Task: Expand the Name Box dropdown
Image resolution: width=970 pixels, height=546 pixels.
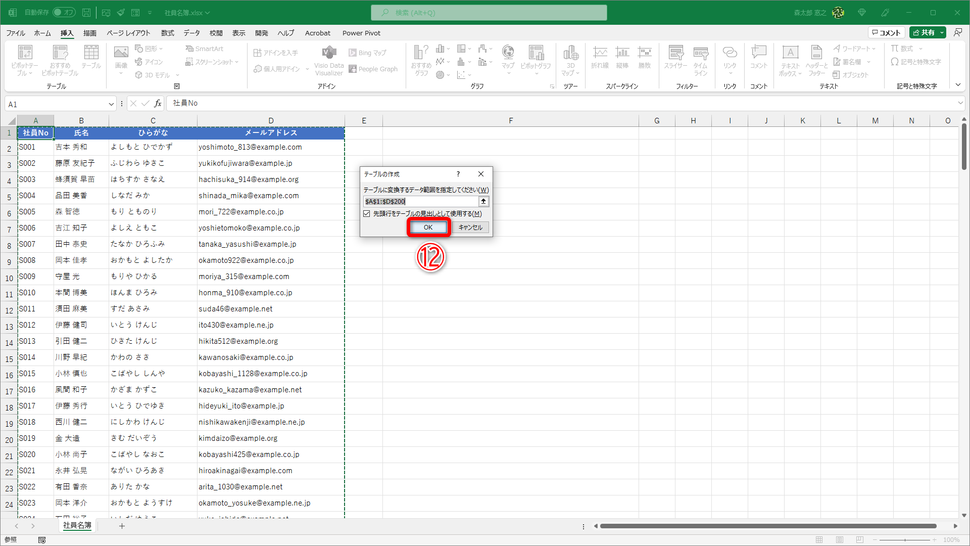Action: coord(111,104)
